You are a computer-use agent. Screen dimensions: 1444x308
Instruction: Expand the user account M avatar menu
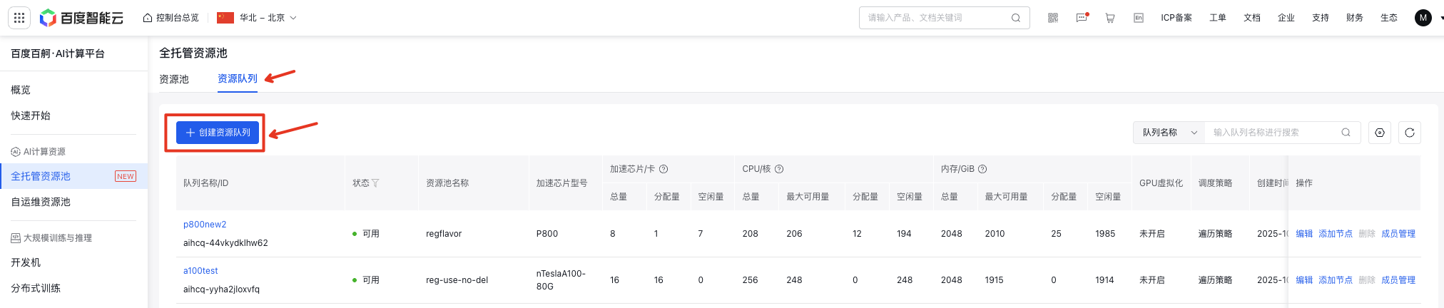(x=1423, y=18)
